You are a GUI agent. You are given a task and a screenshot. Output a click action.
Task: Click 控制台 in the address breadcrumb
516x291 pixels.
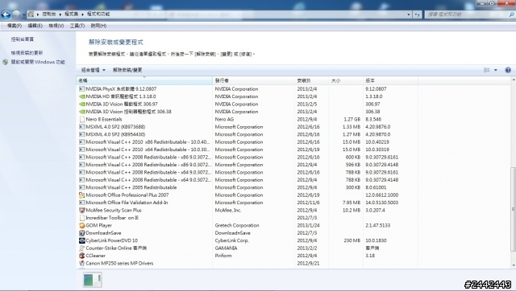point(48,14)
